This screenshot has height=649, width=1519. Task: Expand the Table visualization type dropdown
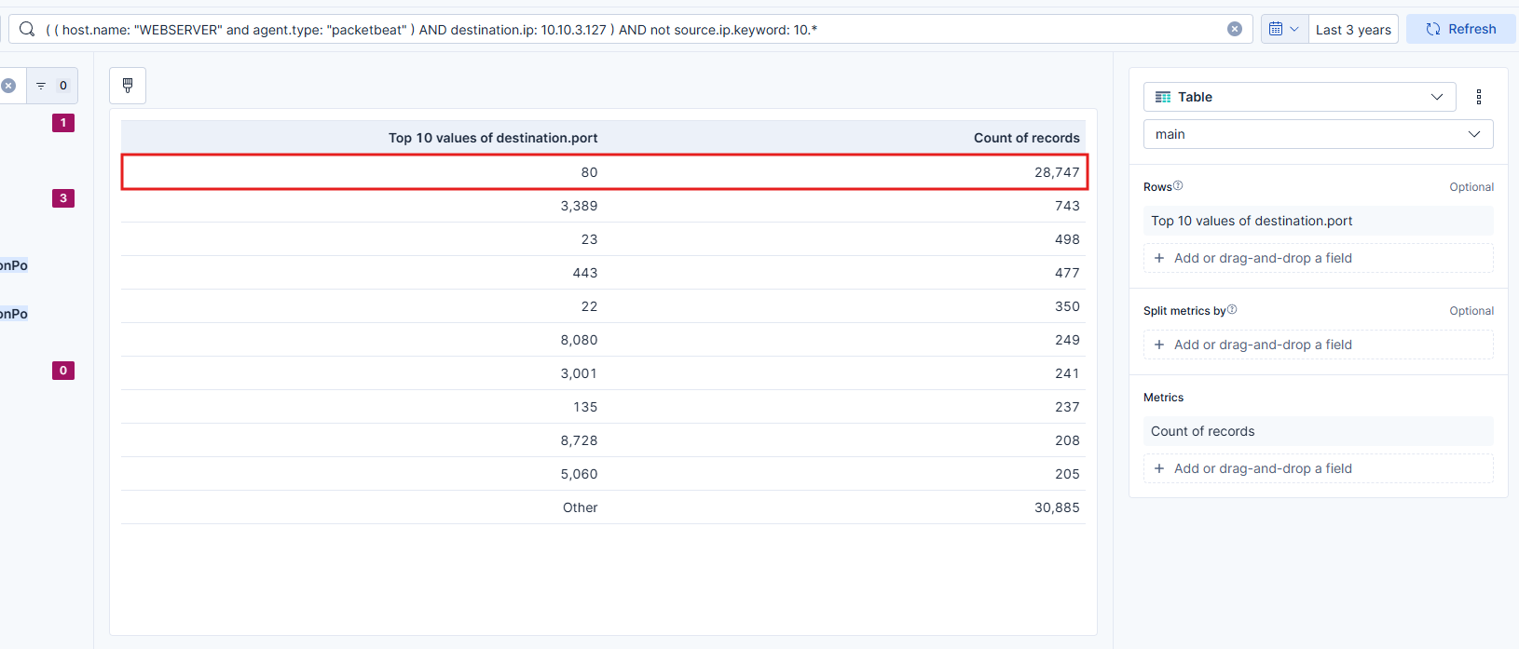[x=1299, y=97]
